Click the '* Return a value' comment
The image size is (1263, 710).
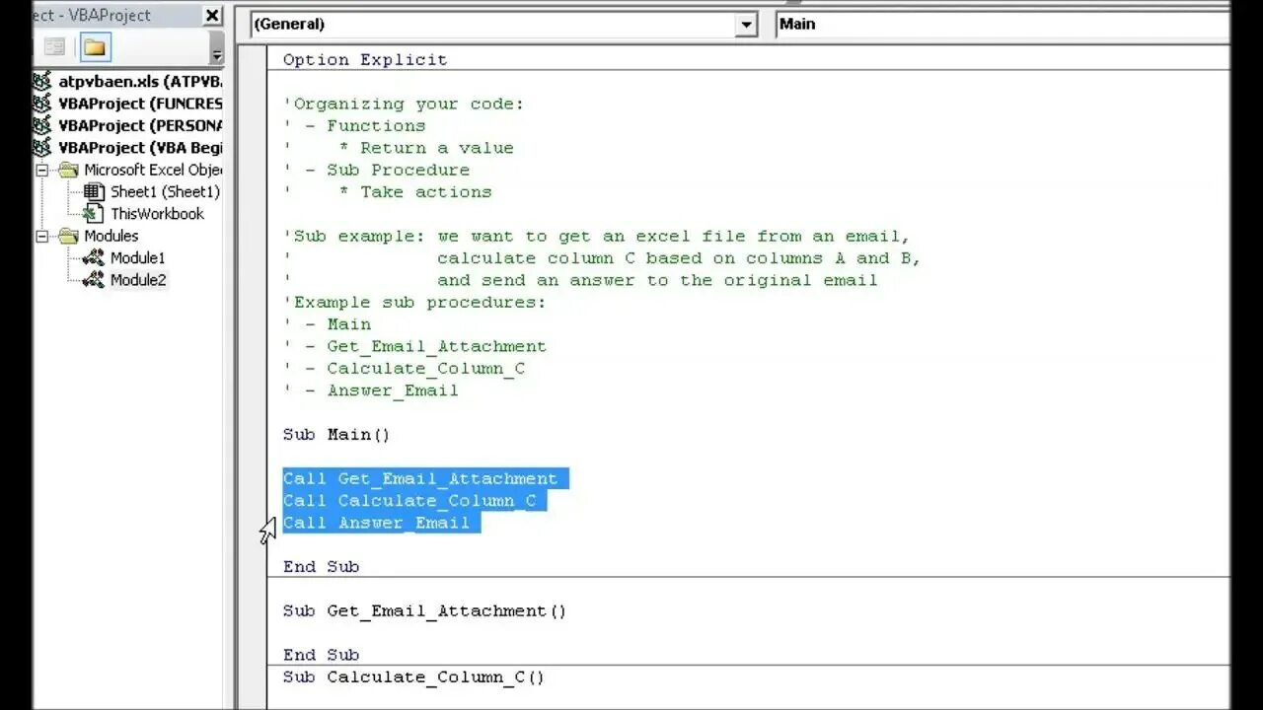coord(399,148)
